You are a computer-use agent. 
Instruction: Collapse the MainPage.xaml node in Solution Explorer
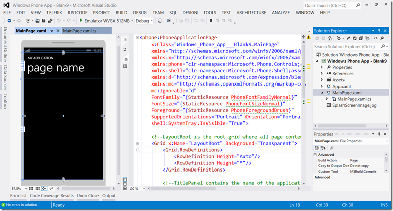pos(322,93)
